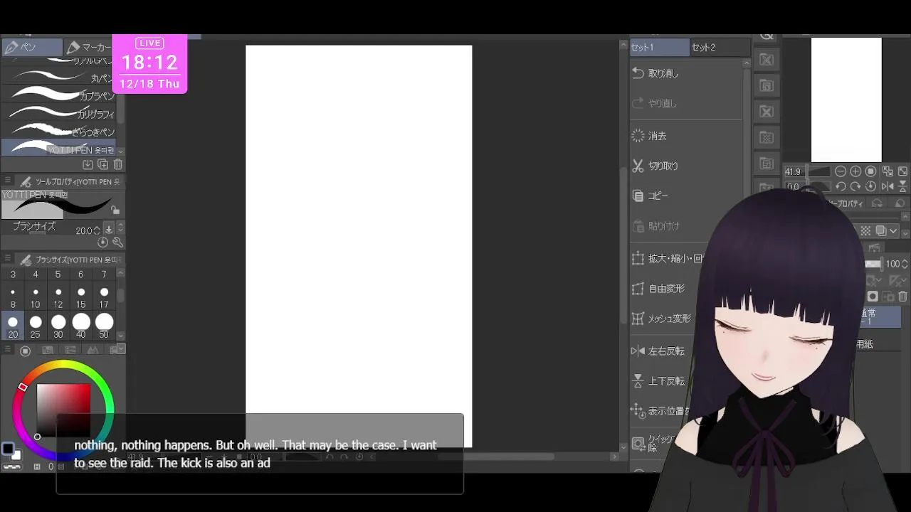911x512 pixels.
Task: Switch to the マーカー (Marker) tool tab
Action: (88, 48)
